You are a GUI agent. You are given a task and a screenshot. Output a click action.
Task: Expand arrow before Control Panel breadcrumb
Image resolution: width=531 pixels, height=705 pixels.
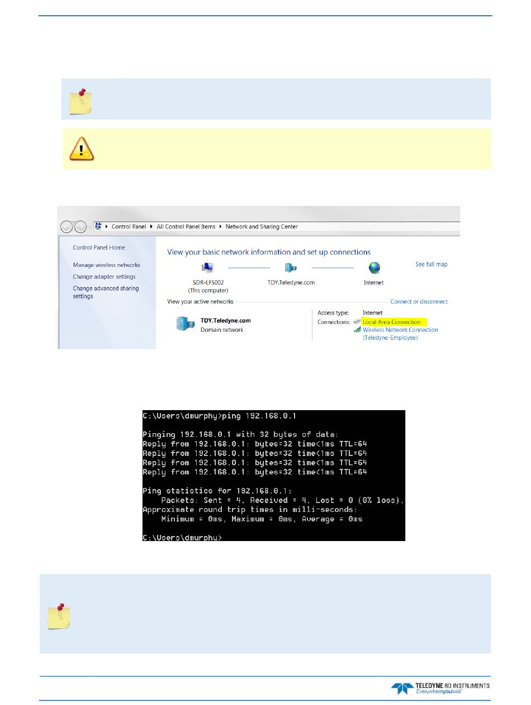pyautogui.click(x=107, y=227)
